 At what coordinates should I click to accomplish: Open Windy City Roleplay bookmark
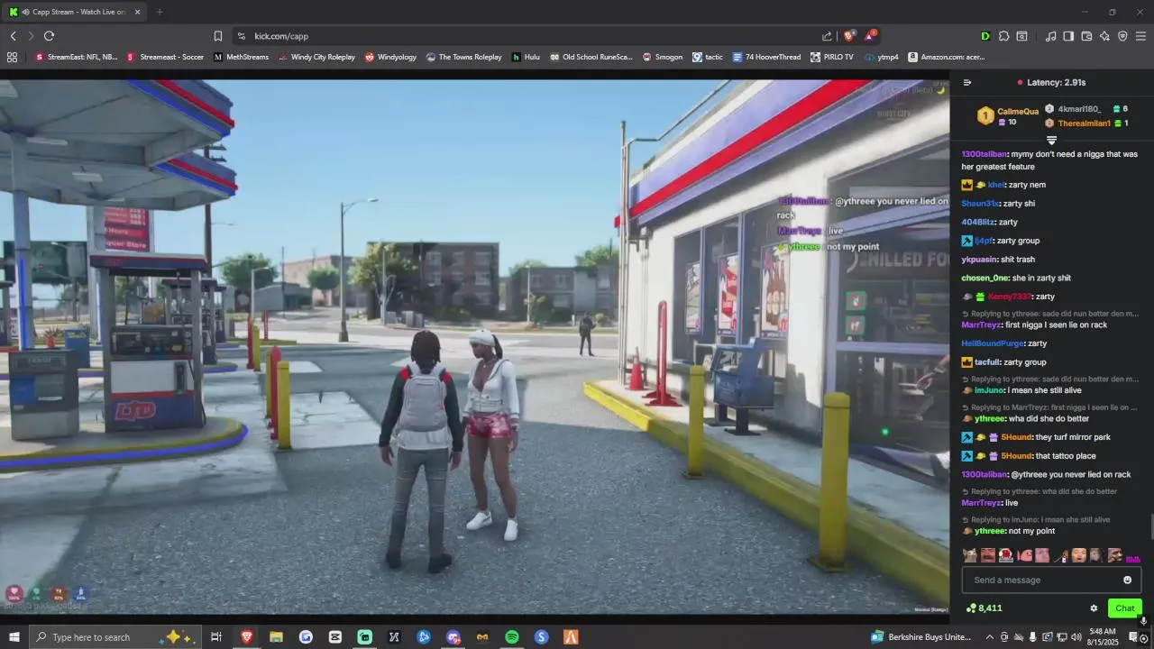point(316,57)
